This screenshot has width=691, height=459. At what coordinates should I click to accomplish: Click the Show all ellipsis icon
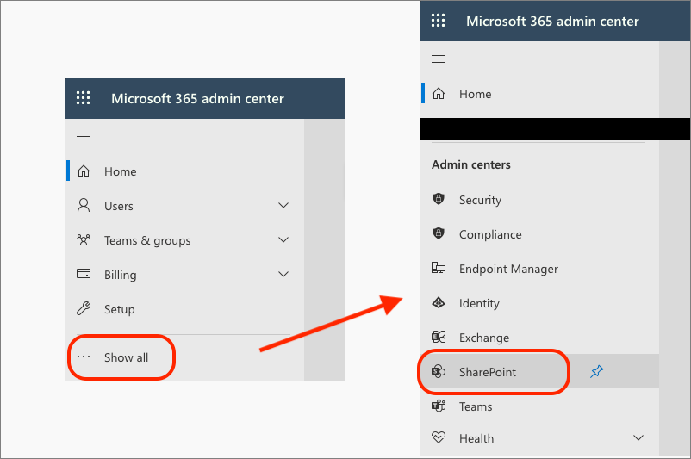click(84, 357)
